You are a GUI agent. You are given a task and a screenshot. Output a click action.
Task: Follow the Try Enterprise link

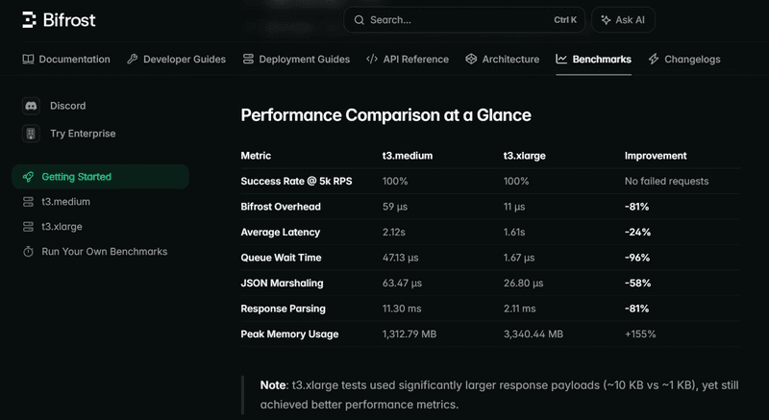[x=83, y=134]
